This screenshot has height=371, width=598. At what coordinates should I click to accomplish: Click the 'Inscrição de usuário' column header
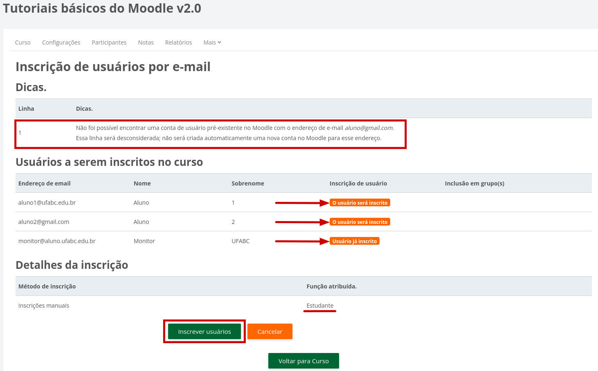tap(358, 183)
